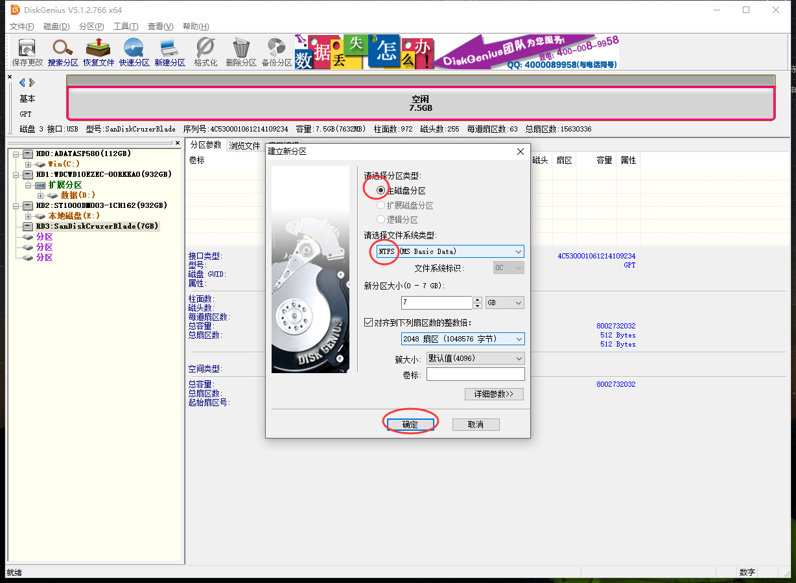
Task: Open the 2048 扇区 alignment dropdown
Action: click(518, 338)
